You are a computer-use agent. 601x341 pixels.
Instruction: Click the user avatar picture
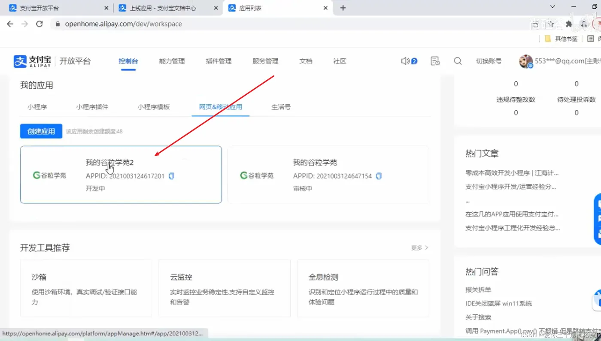point(525,61)
